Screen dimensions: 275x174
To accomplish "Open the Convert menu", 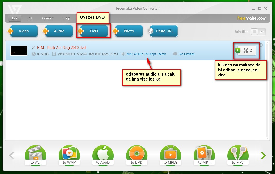I will click(48, 18).
